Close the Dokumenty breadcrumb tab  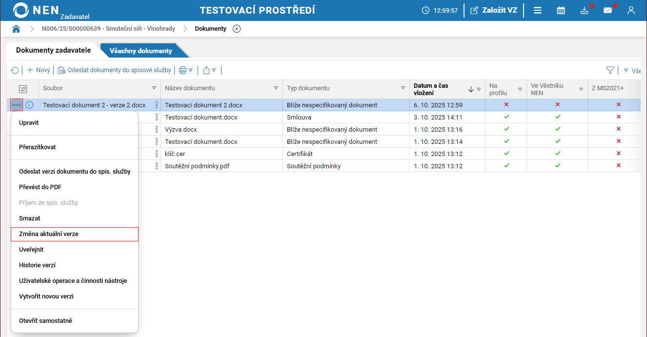coord(237,29)
